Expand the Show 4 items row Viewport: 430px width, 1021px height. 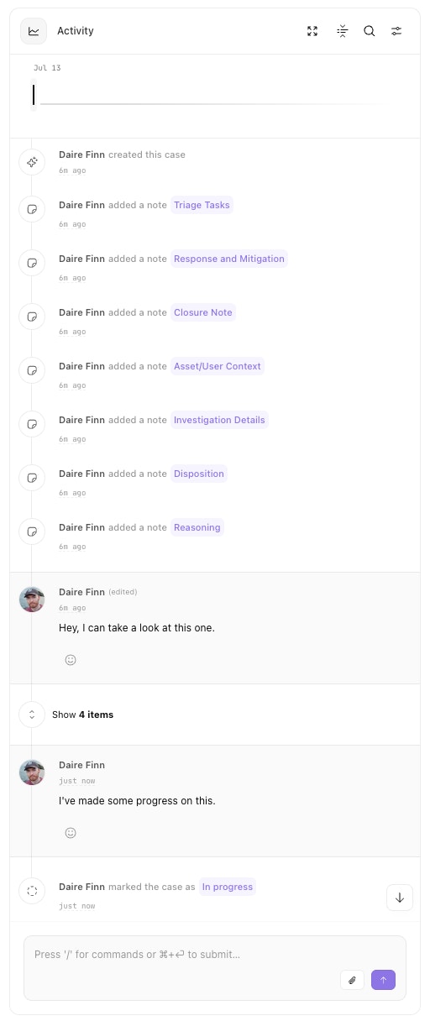(x=215, y=715)
